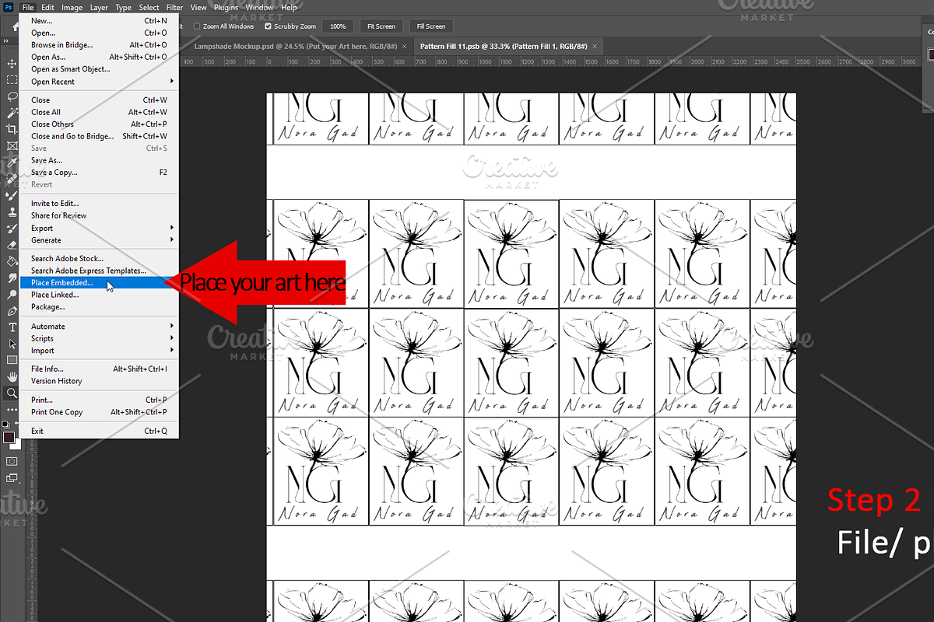Open the Window menu

(x=259, y=8)
